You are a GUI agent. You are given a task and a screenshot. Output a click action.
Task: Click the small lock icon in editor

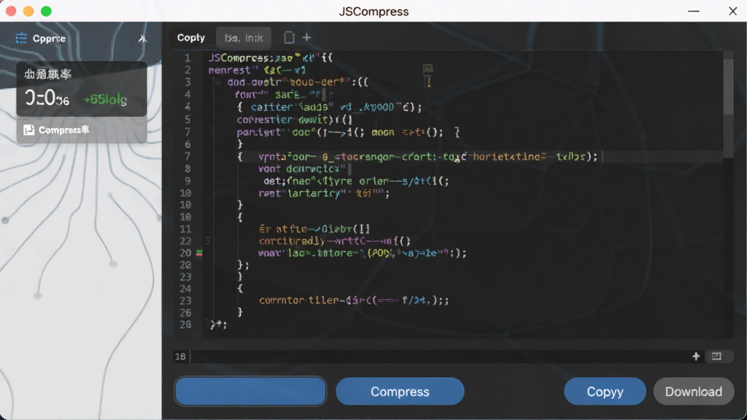(427, 70)
